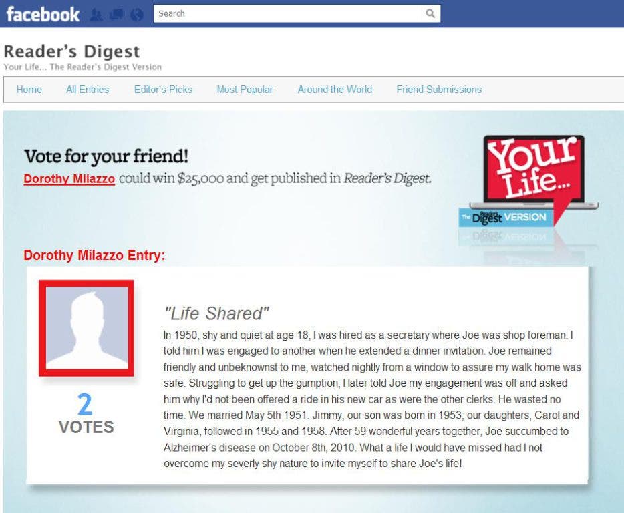Screen dimensions: 624x513
Task: Click the Facebook logo
Action: pos(43,14)
